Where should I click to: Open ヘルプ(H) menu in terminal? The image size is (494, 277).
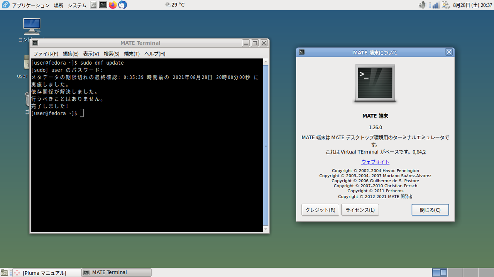coord(155,54)
